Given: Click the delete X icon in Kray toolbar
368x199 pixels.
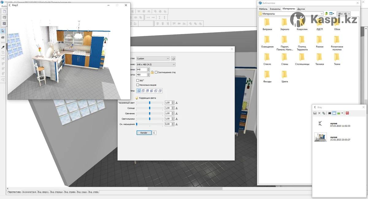Looking at the screenshot, I should pyautogui.click(x=319, y=113).
